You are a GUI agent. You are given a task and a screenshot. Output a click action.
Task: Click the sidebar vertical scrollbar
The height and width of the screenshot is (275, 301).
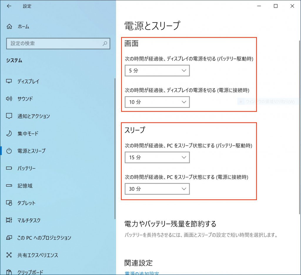point(115,147)
